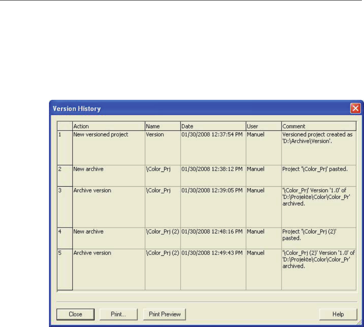The image size is (364, 327).
Task: Click '\Color_Prj (2)' name in row 5
Action: (x=163, y=270)
